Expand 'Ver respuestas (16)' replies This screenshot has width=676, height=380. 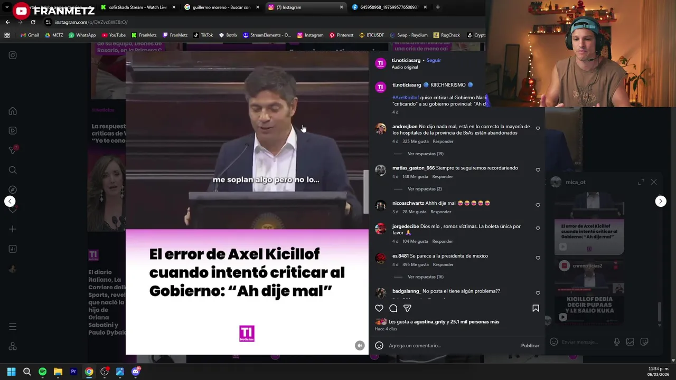[x=425, y=277]
